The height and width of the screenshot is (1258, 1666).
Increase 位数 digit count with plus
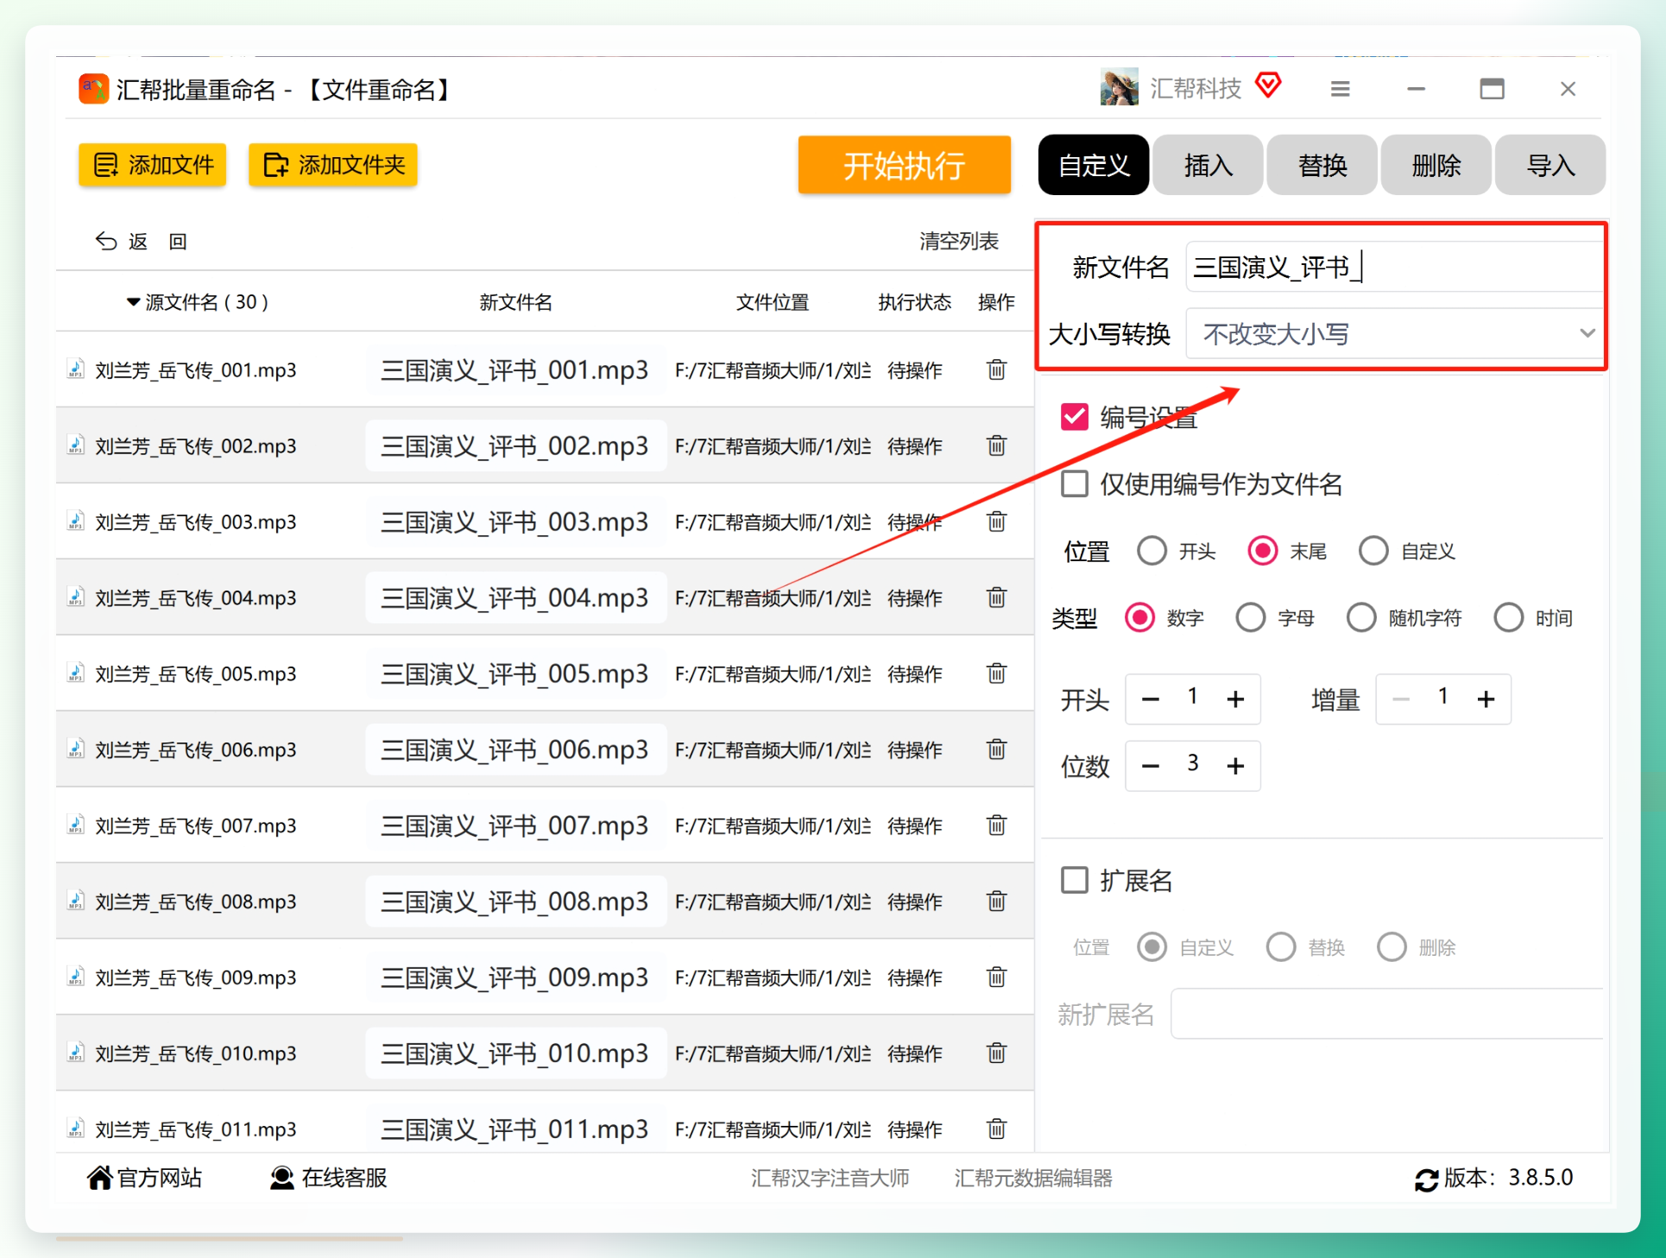pyautogui.click(x=1235, y=765)
